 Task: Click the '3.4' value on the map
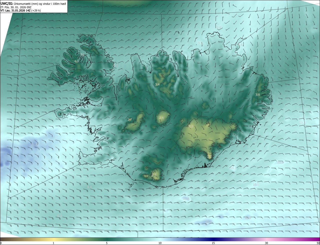157,85
